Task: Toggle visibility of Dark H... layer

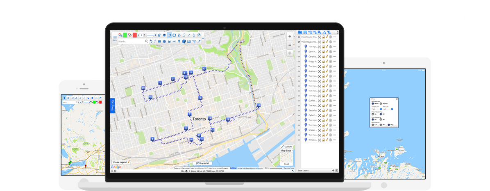Action: tap(299, 52)
